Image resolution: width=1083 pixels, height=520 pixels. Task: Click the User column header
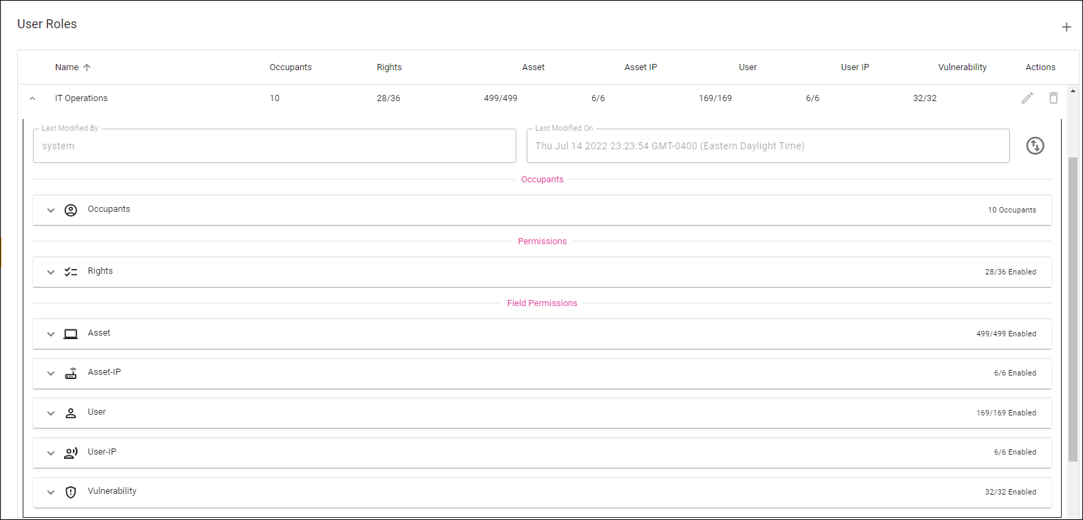pos(748,67)
